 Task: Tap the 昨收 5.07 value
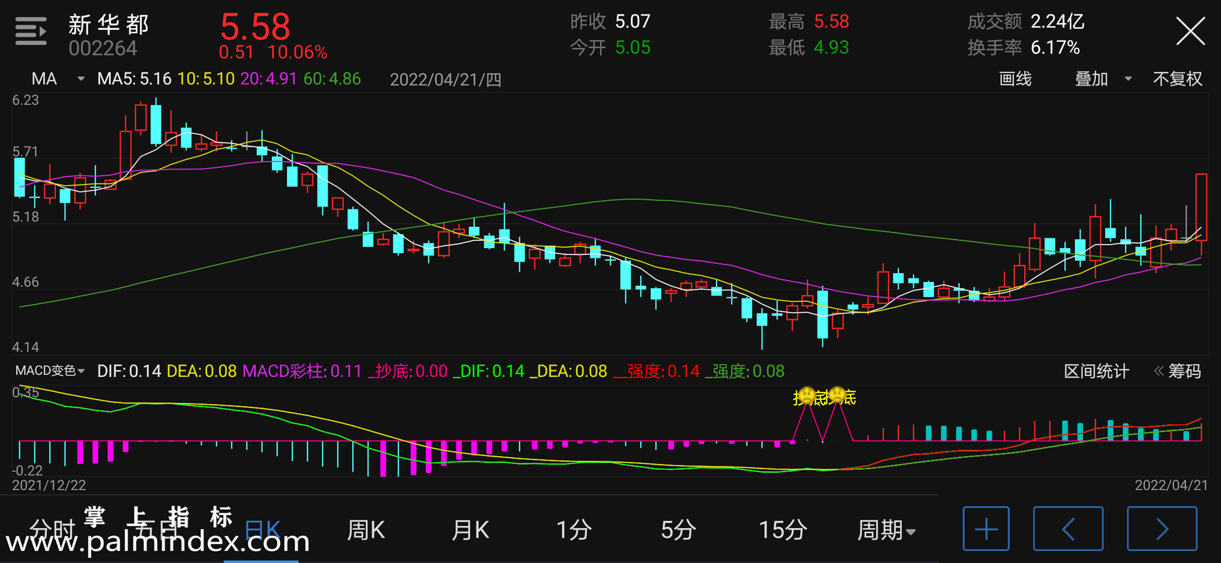tap(610, 21)
